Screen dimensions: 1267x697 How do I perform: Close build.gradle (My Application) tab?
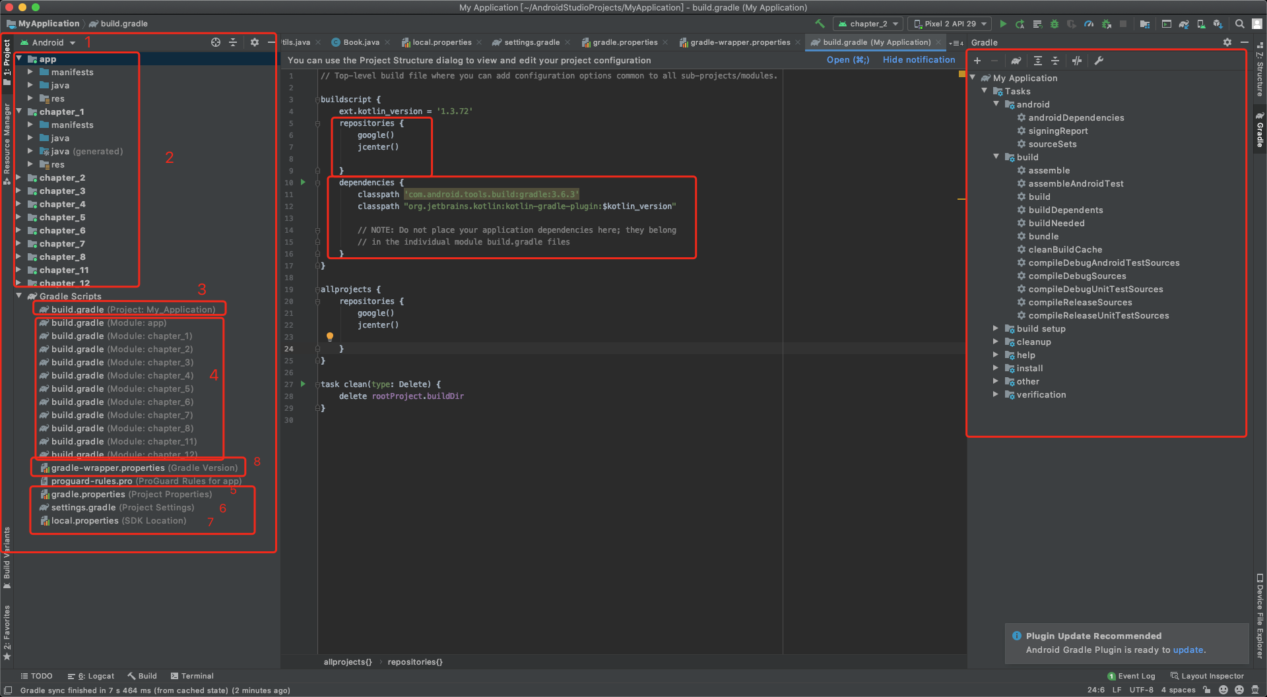point(938,42)
